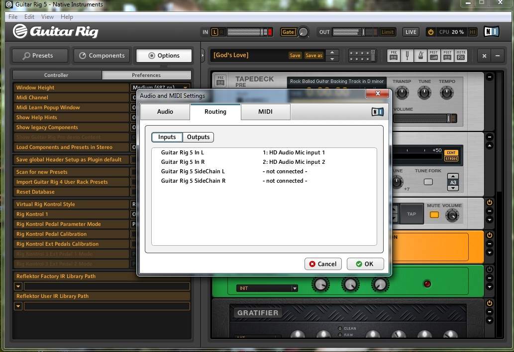
Task: Open the Master FX toolbar icon
Action: point(461,56)
